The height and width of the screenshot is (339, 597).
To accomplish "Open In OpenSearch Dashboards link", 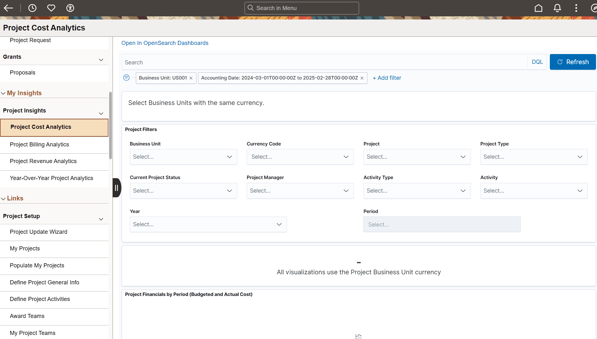I will (x=165, y=43).
